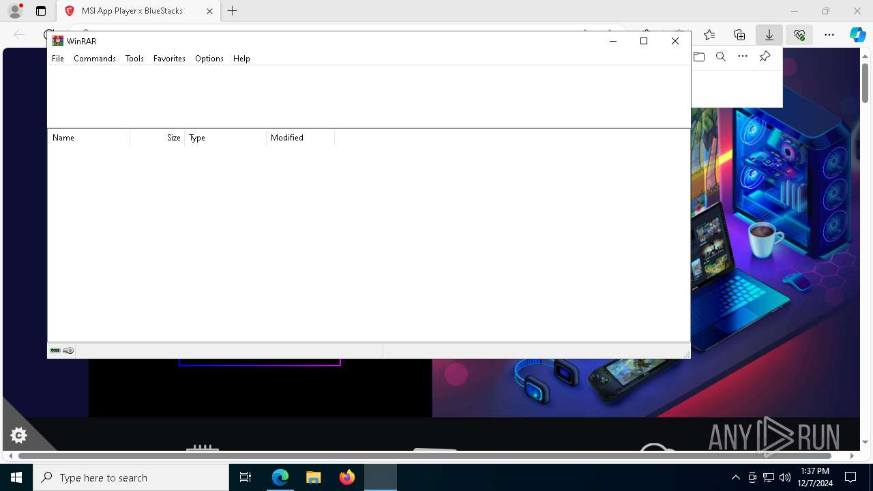Show hidden system tray icons
Screen dimensions: 873x491
735,477
